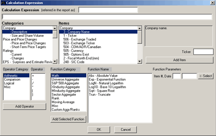Viewport: 216px width, 136px height.
Task: Click the Item # parameter input field
Action: [x=177, y=76]
